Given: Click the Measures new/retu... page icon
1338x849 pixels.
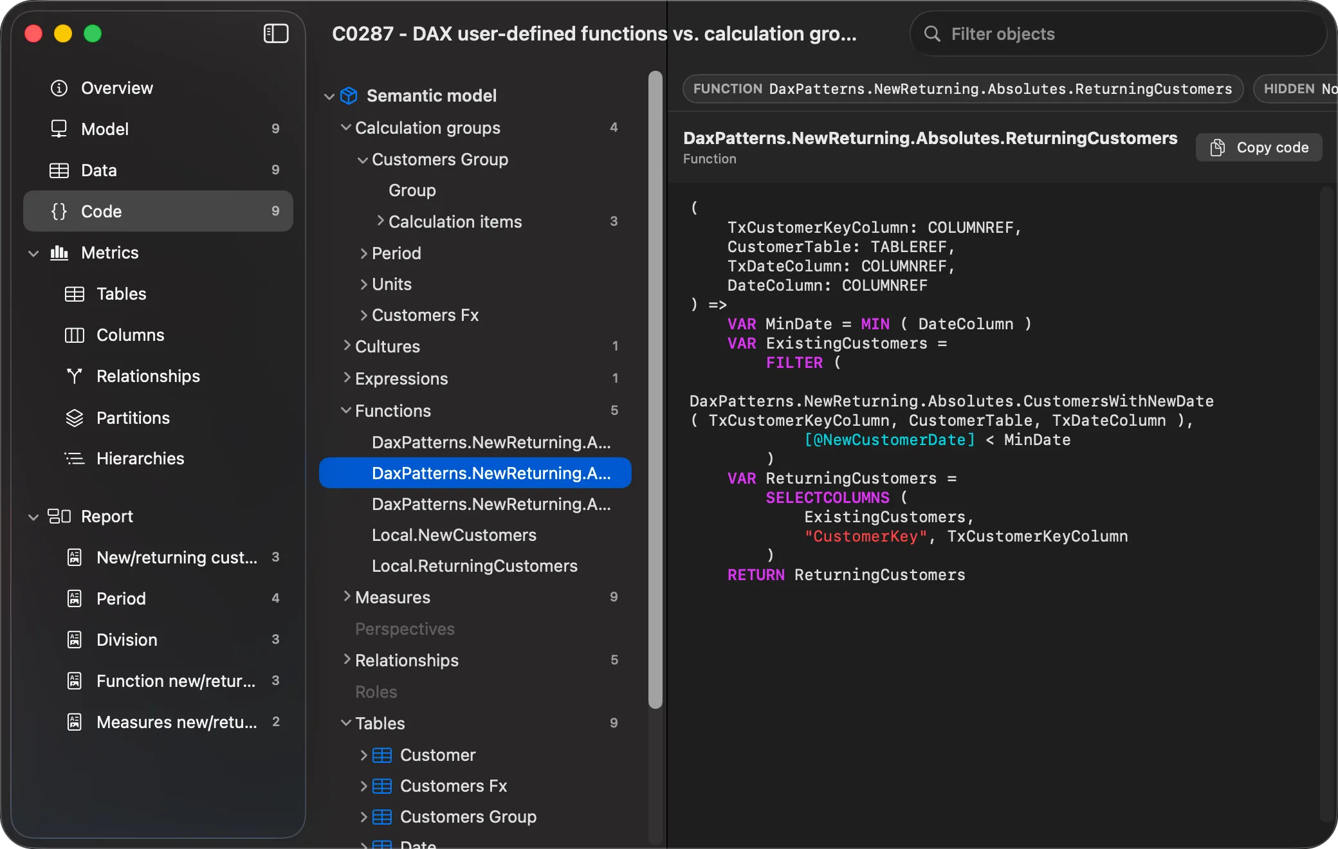Looking at the screenshot, I should (x=75, y=722).
